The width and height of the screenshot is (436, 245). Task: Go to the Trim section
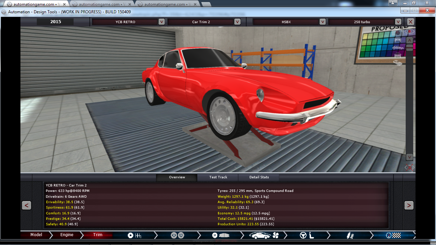click(x=98, y=235)
